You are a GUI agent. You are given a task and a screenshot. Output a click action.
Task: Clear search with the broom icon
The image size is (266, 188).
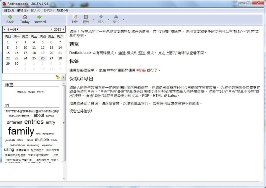coord(58,77)
